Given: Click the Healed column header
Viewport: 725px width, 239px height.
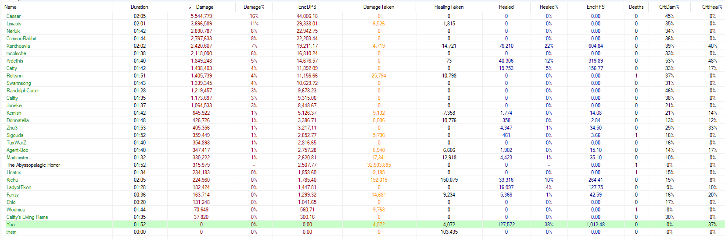Looking at the screenshot, I should [x=506, y=7].
